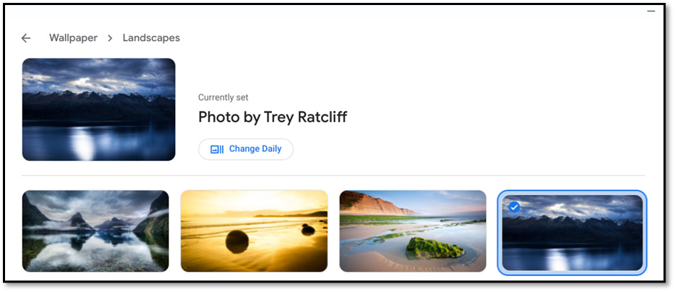Click the pointed peak in misty fjord thumbnail

click(x=79, y=221)
